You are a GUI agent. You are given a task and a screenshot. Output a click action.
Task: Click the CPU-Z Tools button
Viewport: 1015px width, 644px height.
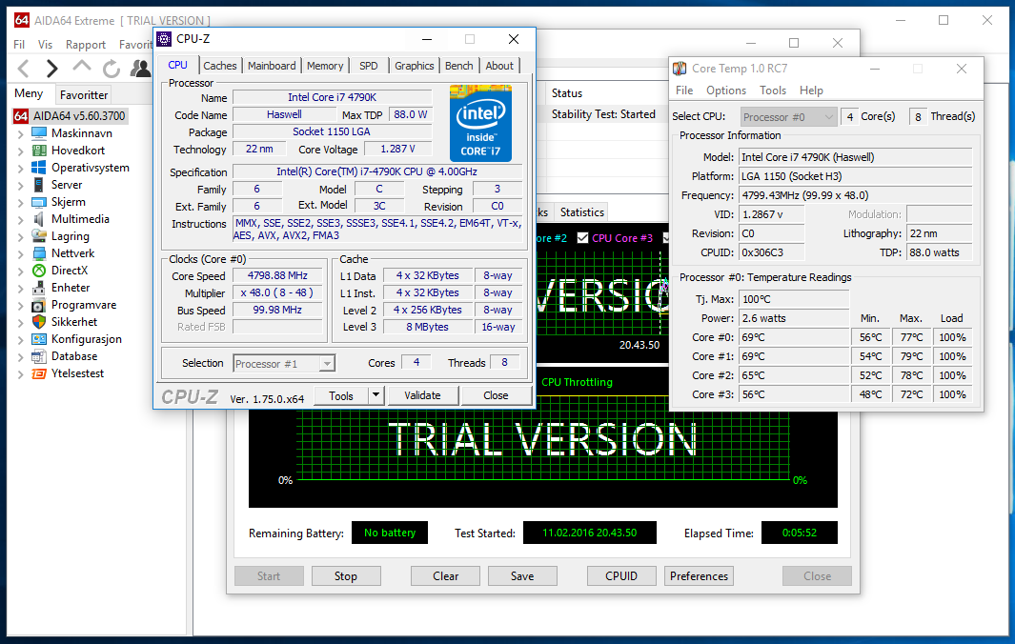point(341,395)
